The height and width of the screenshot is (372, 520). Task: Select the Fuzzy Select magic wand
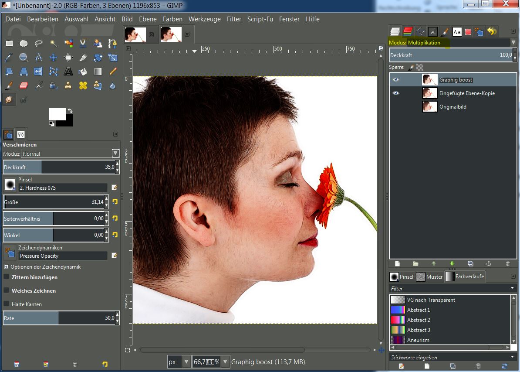pyautogui.click(x=54, y=43)
